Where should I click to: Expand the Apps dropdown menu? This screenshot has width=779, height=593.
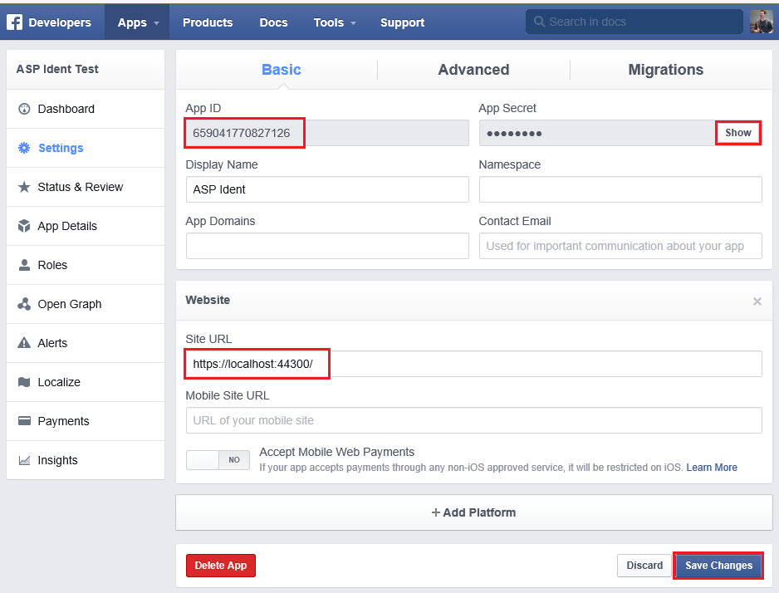pyautogui.click(x=137, y=22)
